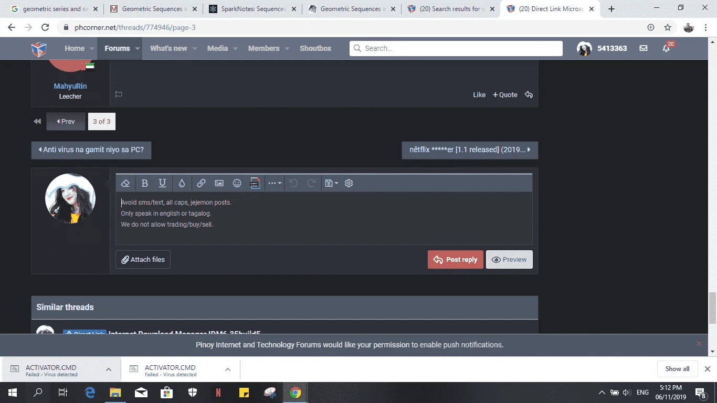The image size is (717, 403).
Task: Reload the page
Action: [x=45, y=27]
